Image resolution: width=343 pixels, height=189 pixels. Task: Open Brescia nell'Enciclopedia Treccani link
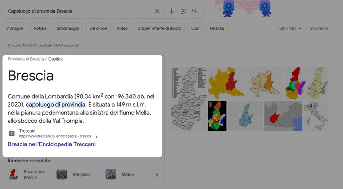pos(52,144)
